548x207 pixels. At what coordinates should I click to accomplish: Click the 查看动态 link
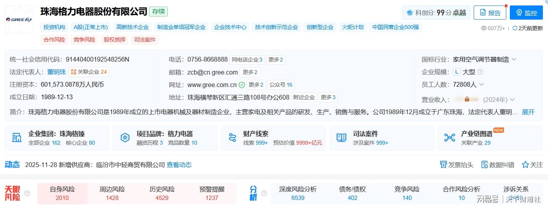point(179,165)
